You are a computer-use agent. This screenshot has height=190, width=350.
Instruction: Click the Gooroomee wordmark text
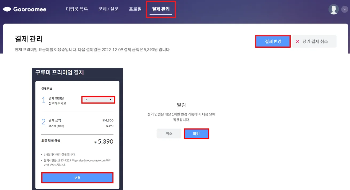(30, 9)
